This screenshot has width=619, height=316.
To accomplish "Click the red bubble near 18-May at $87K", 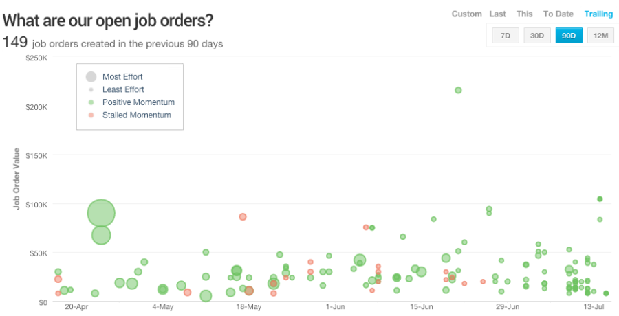I will click(243, 216).
